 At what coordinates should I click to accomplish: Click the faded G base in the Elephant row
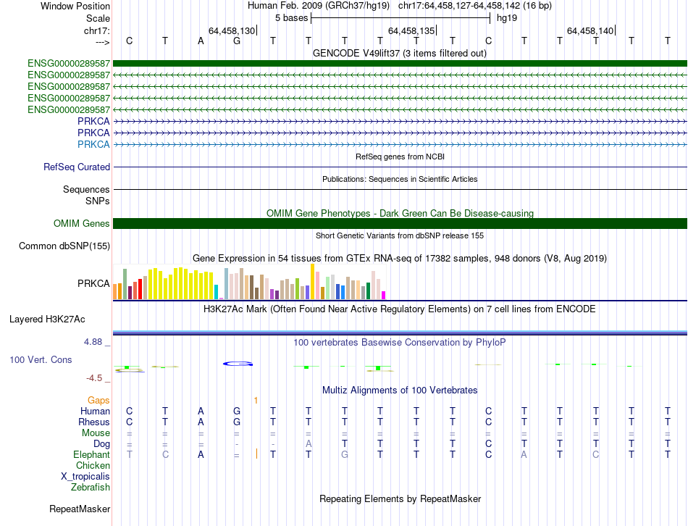coord(345,454)
